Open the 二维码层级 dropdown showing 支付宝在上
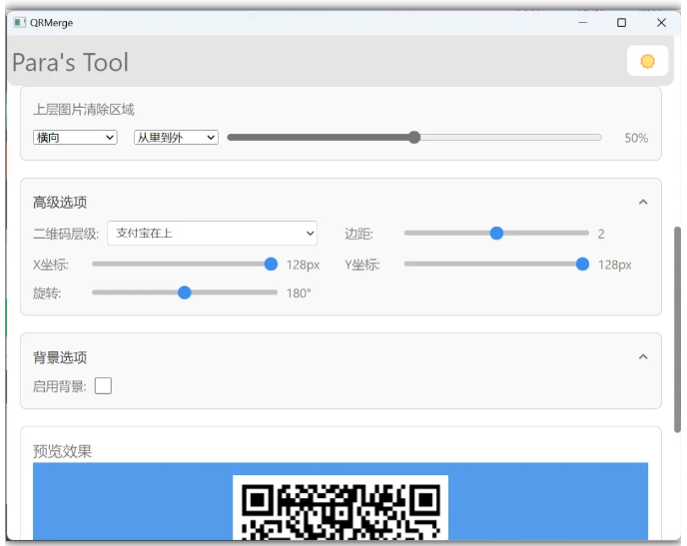Viewport: 687px width, 546px height. pos(212,233)
